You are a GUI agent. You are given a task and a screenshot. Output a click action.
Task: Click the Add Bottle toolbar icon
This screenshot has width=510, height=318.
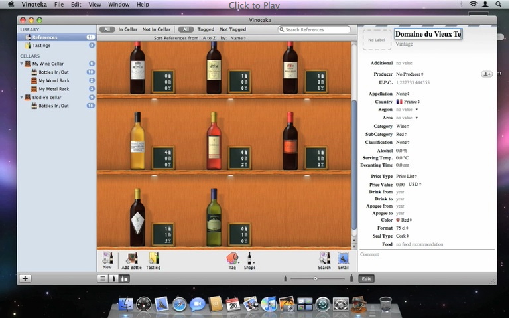click(x=132, y=258)
